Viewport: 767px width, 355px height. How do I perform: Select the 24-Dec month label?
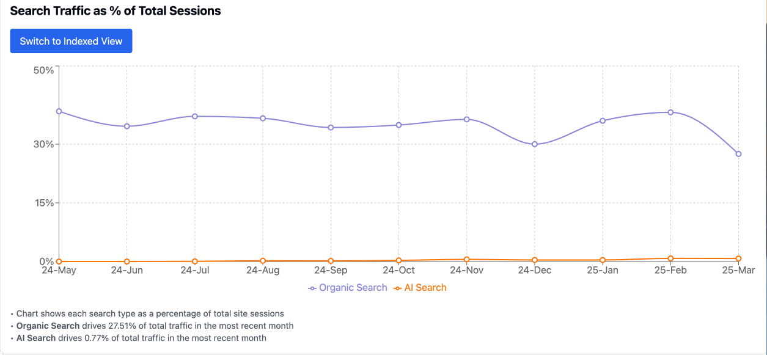534,269
